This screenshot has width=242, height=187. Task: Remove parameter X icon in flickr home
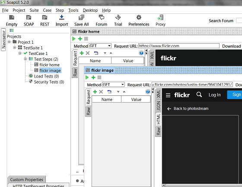(88, 53)
